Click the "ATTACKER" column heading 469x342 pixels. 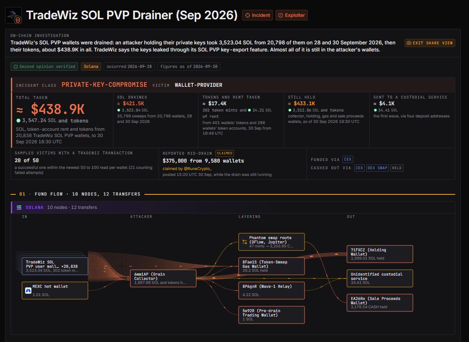(141, 217)
